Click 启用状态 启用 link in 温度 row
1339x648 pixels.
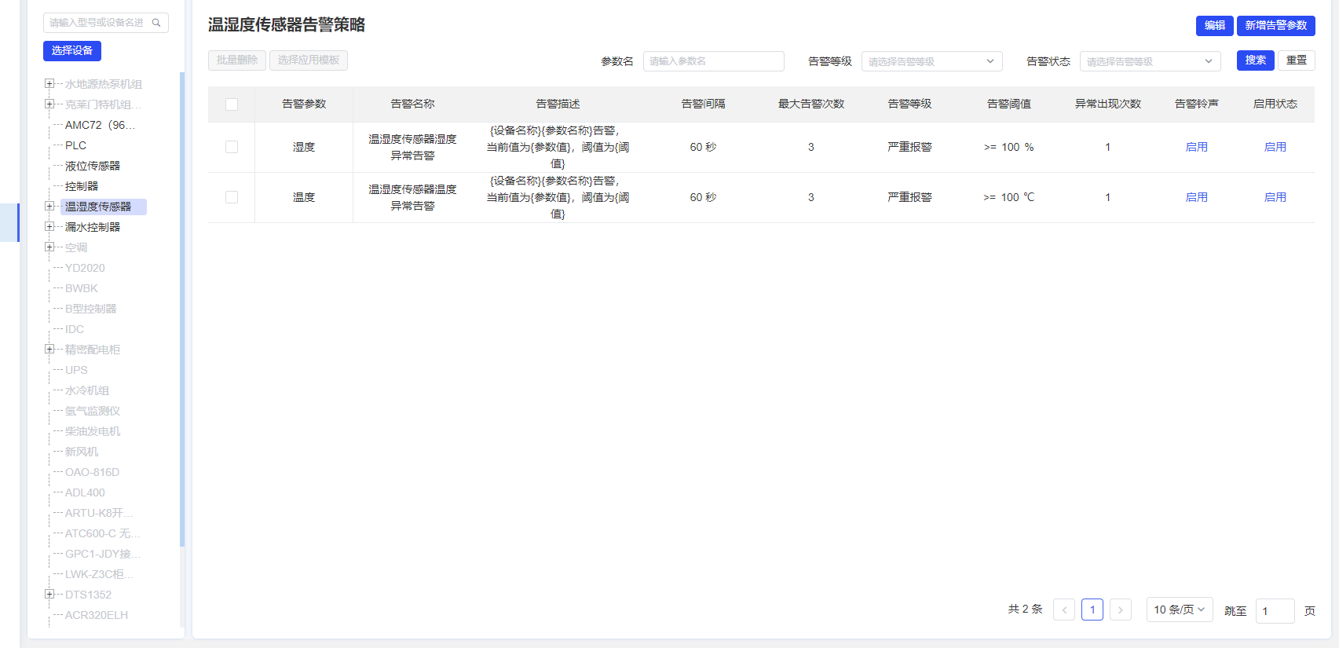click(x=1275, y=197)
